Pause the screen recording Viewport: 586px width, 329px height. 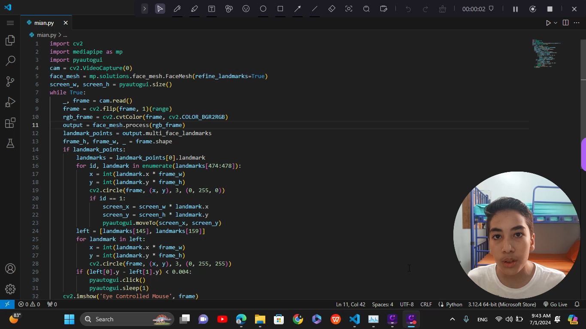coord(515,9)
